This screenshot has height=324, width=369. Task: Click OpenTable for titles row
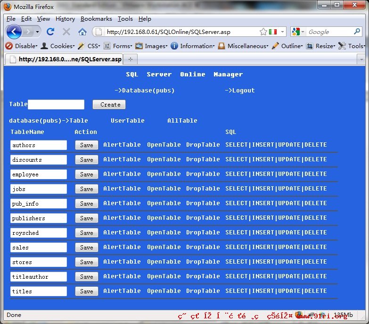click(164, 291)
